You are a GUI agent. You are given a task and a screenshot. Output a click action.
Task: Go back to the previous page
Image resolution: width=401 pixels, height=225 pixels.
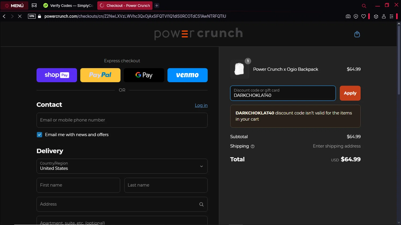click(4, 16)
